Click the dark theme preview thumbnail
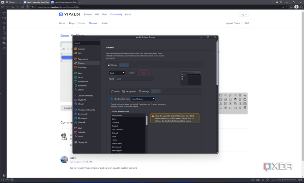This screenshot has width=304, height=183. 191,78
